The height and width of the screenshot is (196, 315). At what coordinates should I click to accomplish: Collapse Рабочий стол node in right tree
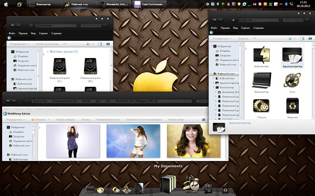point(211,74)
